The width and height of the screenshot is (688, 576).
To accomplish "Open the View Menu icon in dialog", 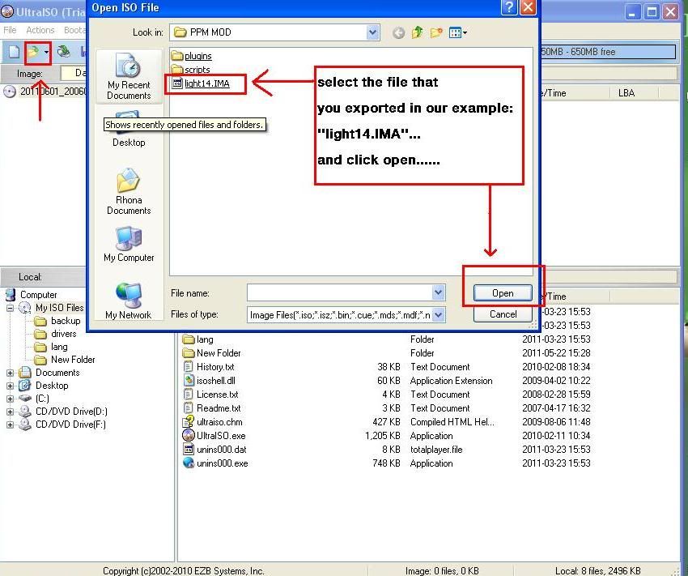I will [x=458, y=32].
